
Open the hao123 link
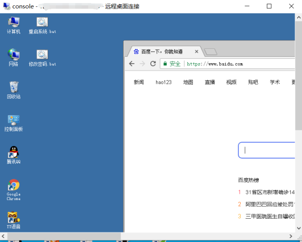[x=164, y=82]
